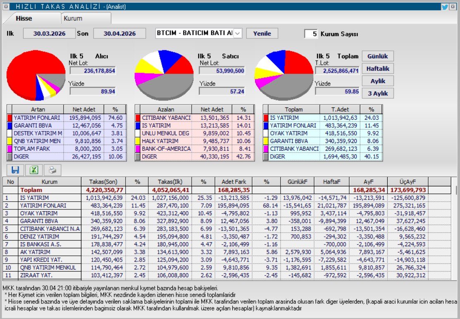
Task: Select the OYAK YATIRIM row in main table
Action: tap(227, 214)
